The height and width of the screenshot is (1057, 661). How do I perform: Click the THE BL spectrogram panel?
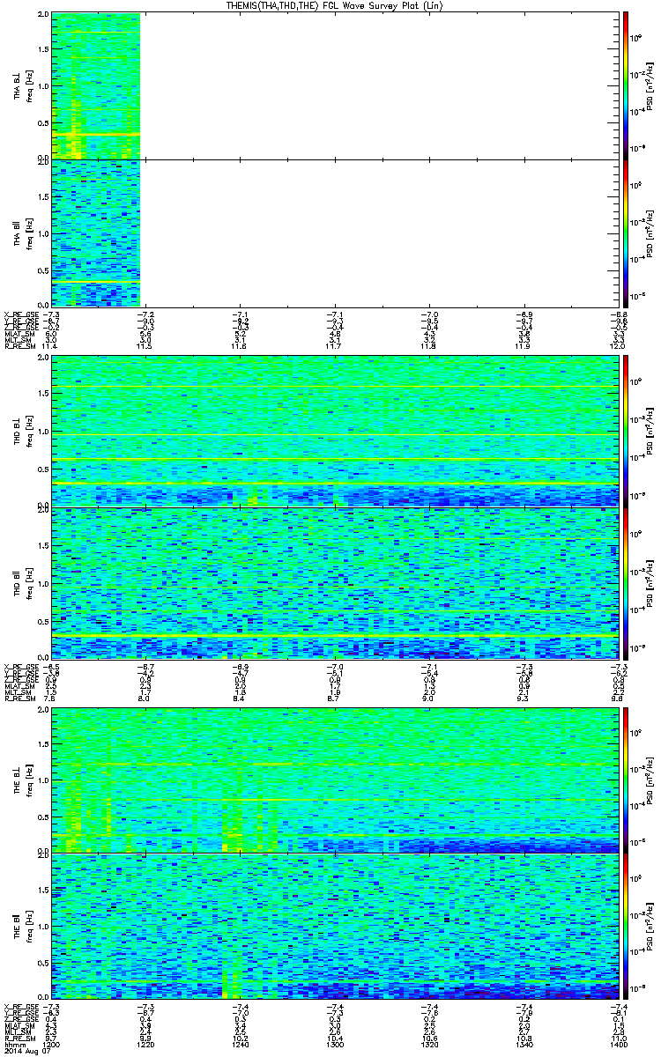pyautogui.click(x=334, y=780)
